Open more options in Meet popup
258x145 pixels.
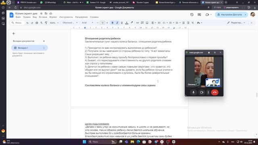coord(208,92)
